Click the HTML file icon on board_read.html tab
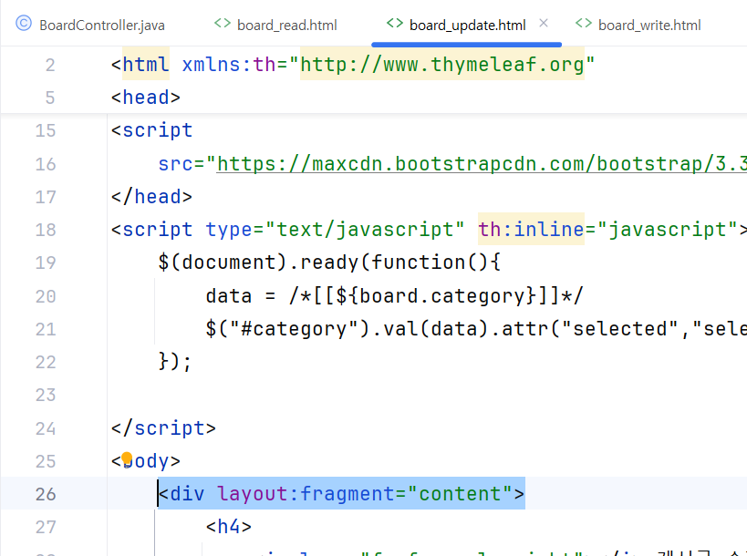The height and width of the screenshot is (556, 747). click(x=223, y=23)
